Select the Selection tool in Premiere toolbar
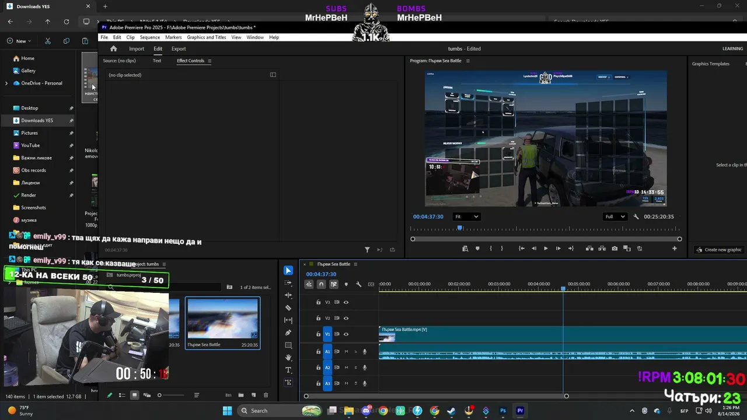This screenshot has width=747, height=420. [288, 271]
